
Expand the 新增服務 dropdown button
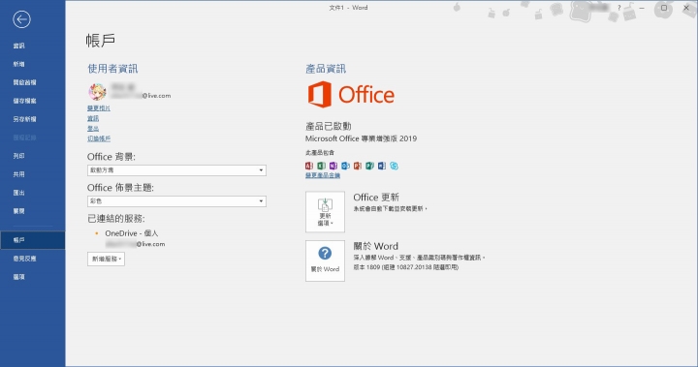tap(106, 259)
